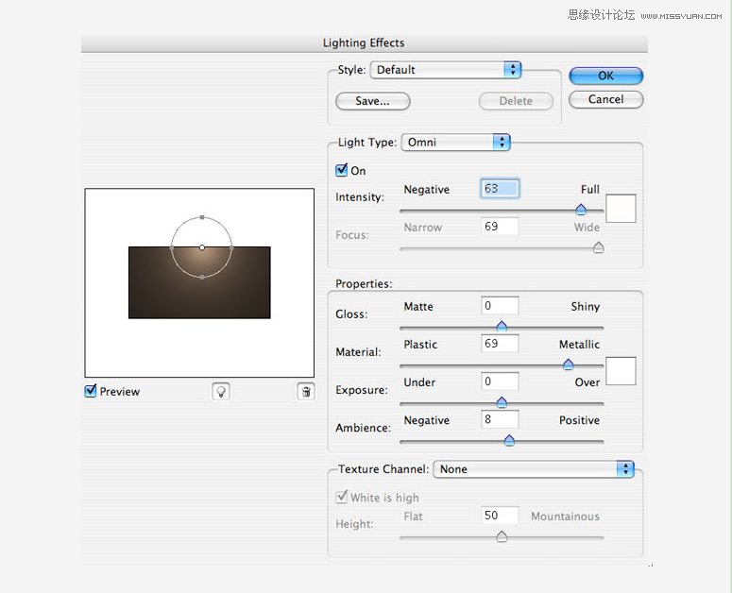This screenshot has height=593, width=732.
Task: Click the Focus value field showing 69
Action: click(500, 227)
